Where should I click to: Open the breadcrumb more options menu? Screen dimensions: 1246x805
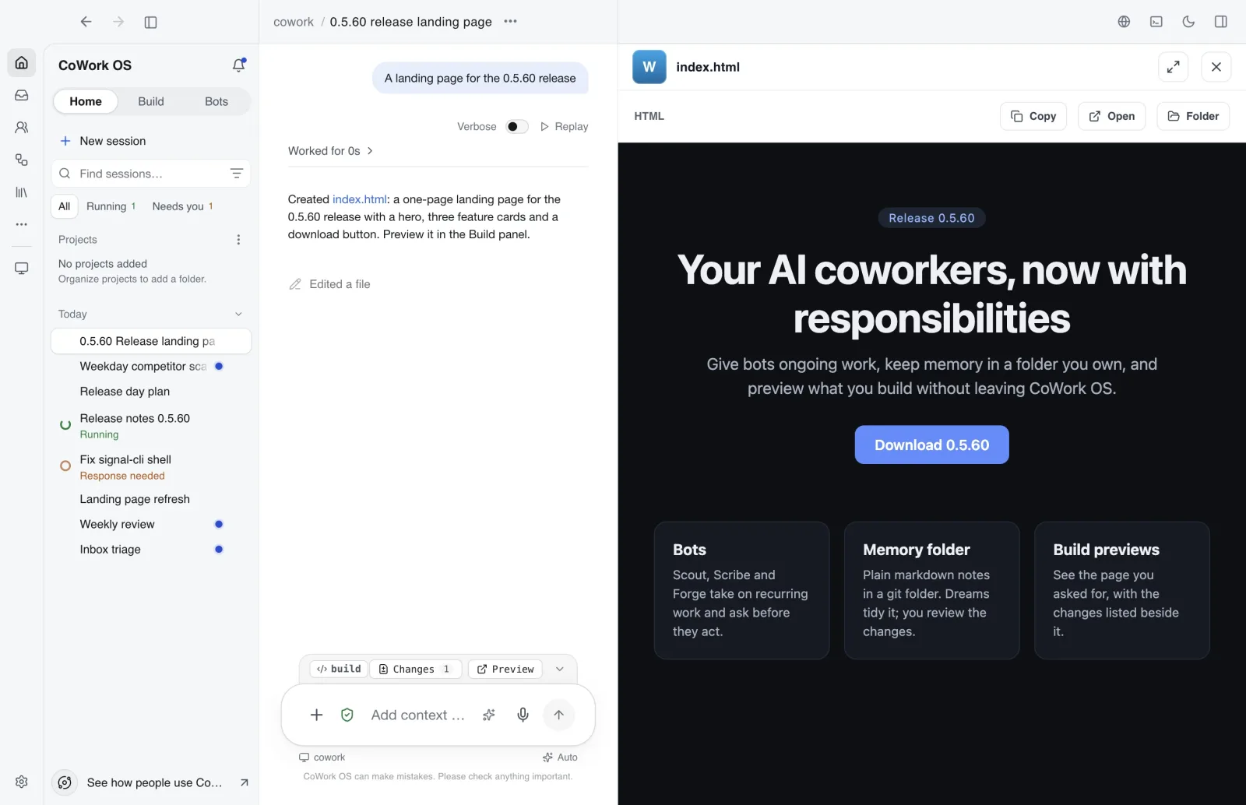[x=510, y=22]
